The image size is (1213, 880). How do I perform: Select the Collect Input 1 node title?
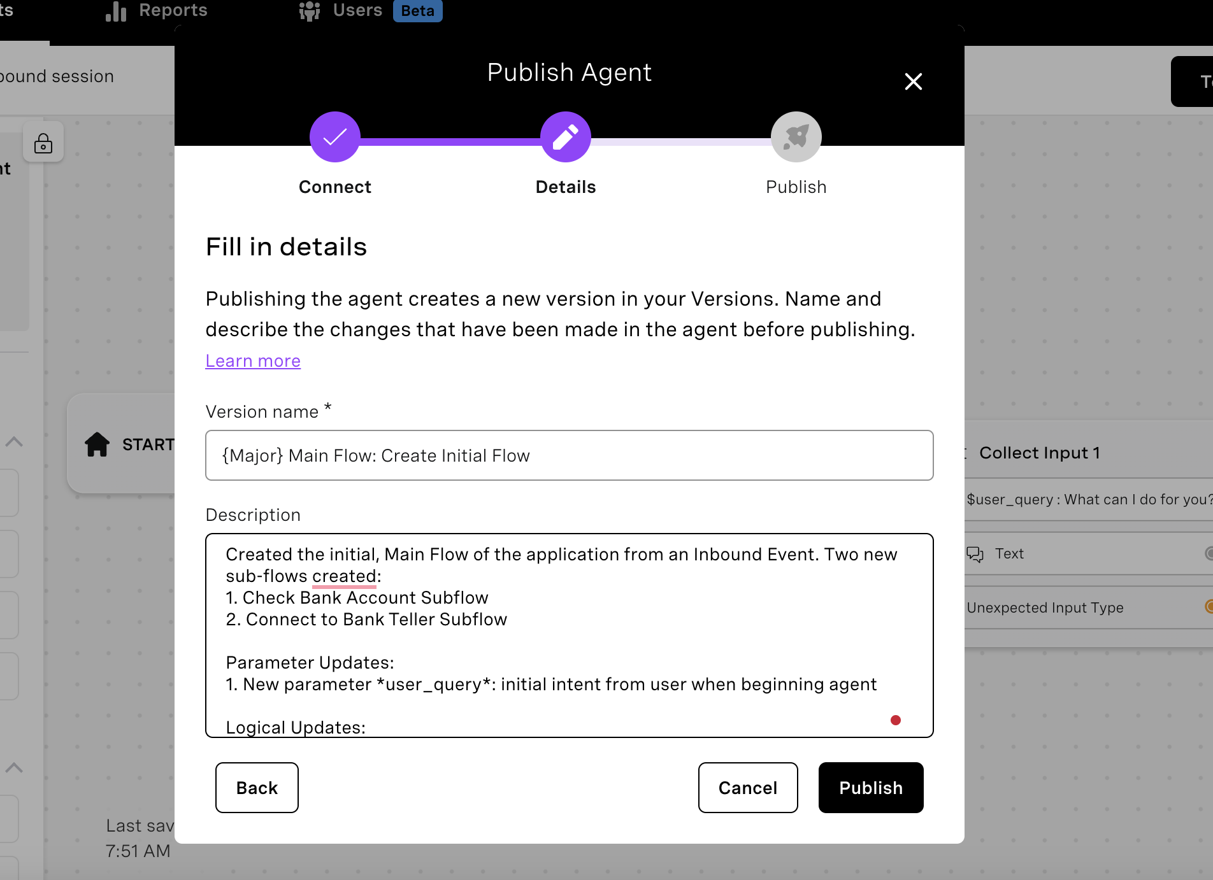1040,453
